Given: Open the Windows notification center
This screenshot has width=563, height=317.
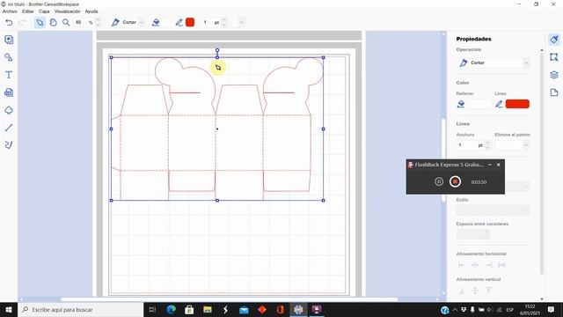Looking at the screenshot, I should (x=552, y=309).
